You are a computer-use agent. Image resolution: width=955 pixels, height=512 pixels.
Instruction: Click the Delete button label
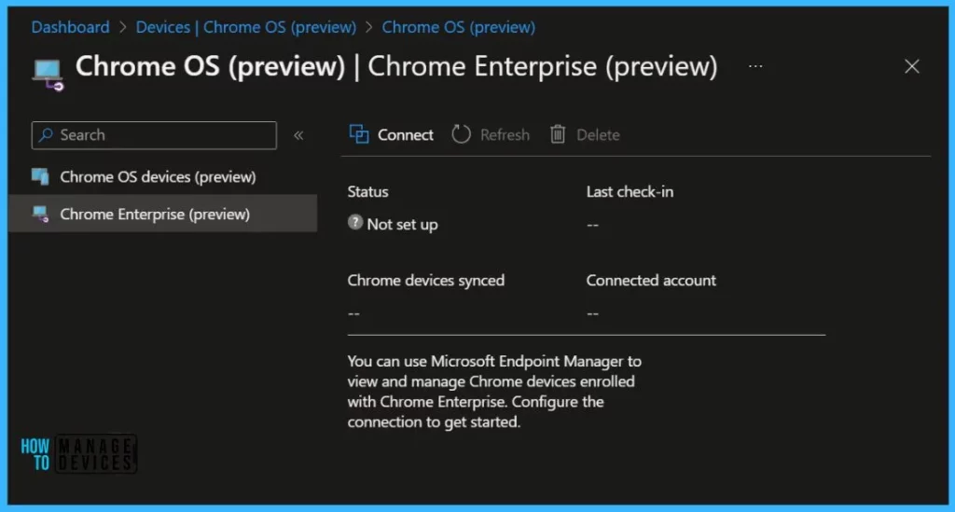(598, 134)
